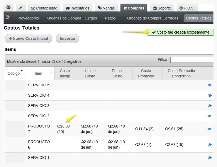Image resolution: width=217 pixels, height=167 pixels.
Task: Open Ordenes de Compra Cerradas menu
Action: coord(152,18)
